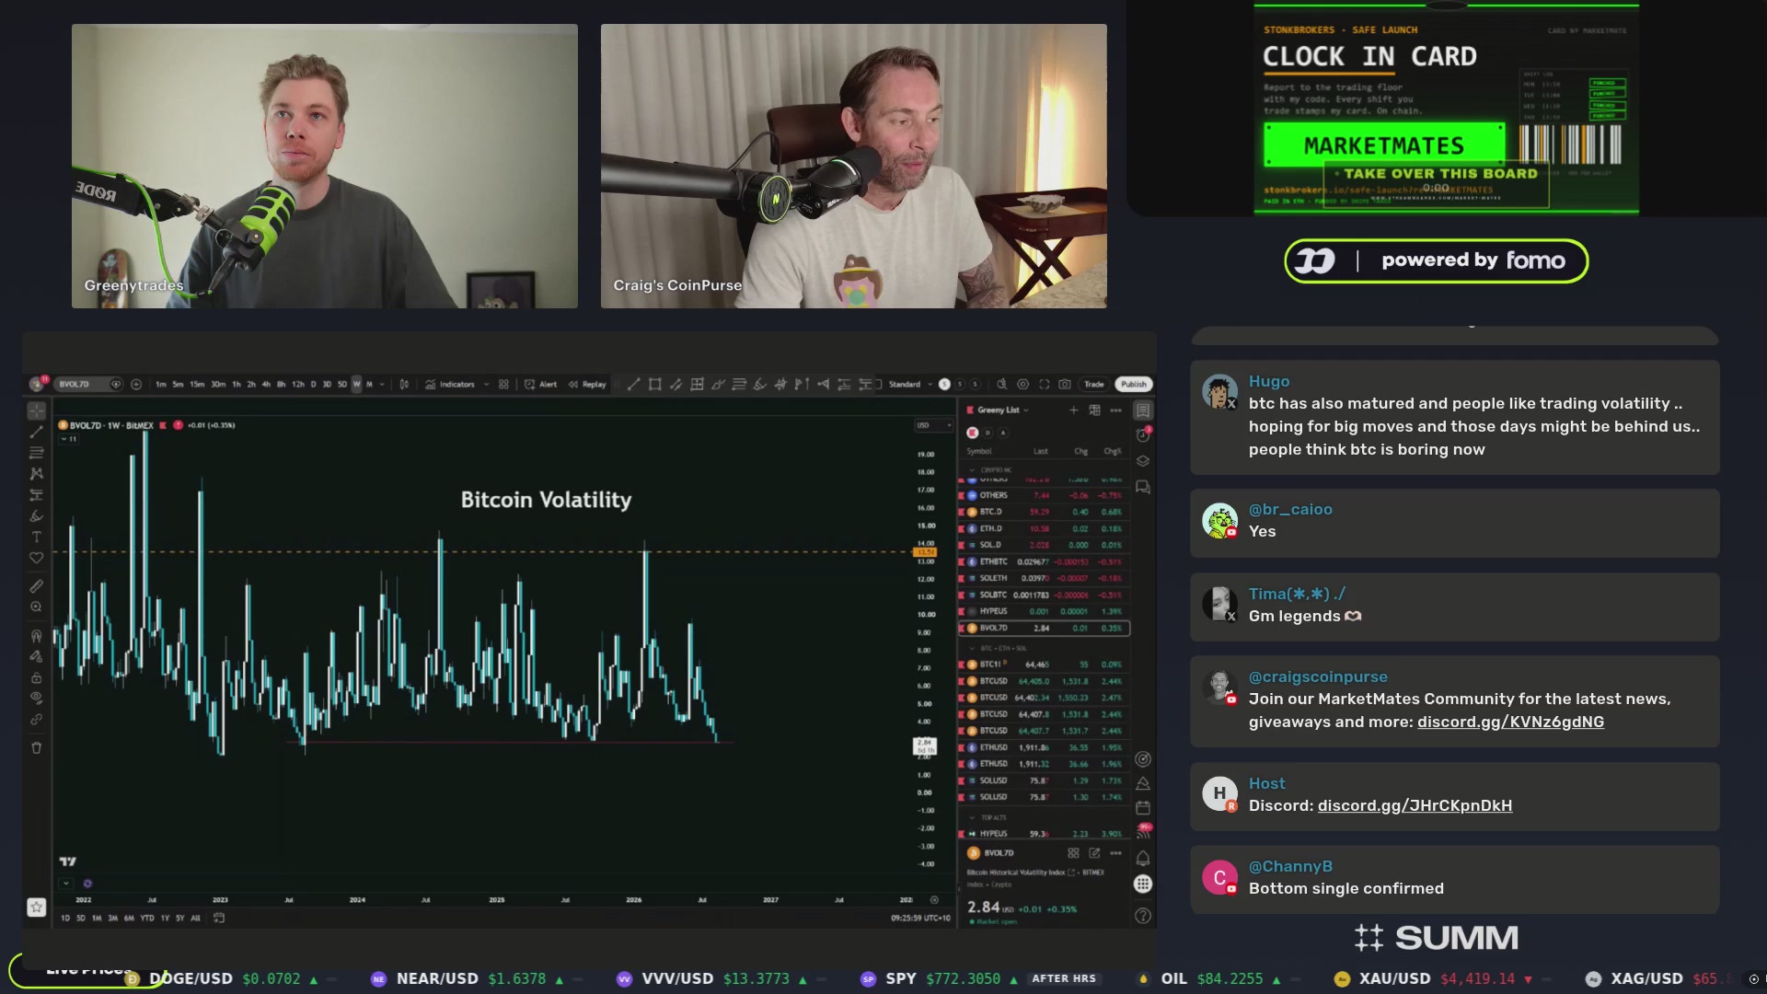The height and width of the screenshot is (994, 1767).
Task: Select the M monthly timeframe
Action: click(369, 384)
